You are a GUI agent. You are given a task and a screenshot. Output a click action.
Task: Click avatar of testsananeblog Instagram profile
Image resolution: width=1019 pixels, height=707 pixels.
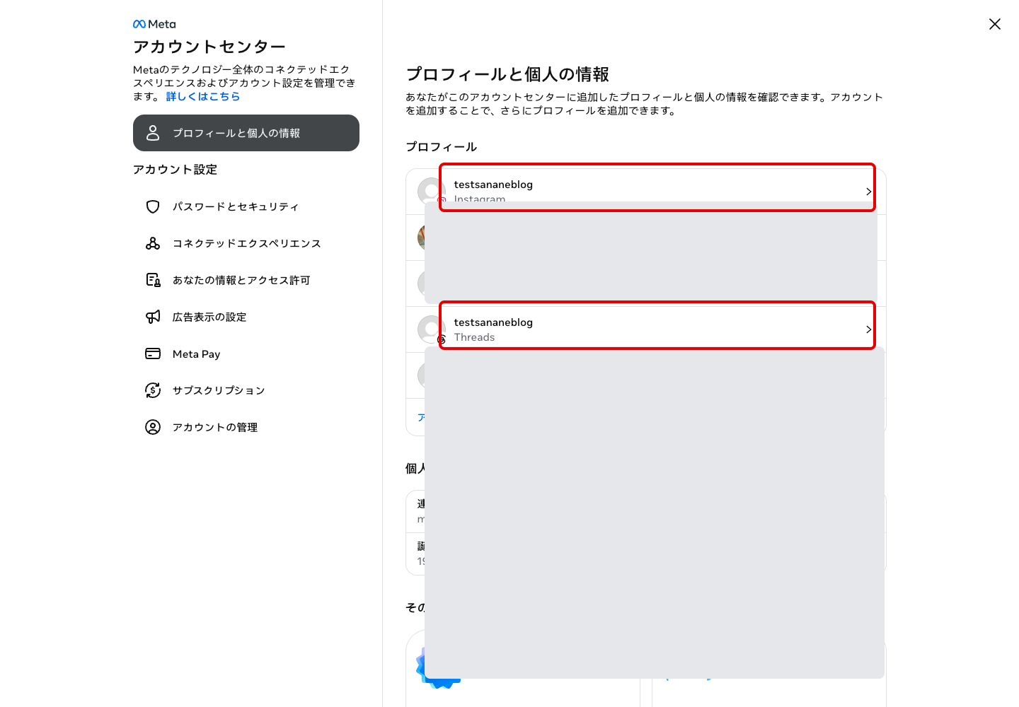[x=431, y=192]
